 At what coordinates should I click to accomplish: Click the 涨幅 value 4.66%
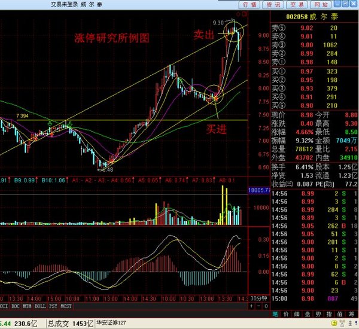305,132
